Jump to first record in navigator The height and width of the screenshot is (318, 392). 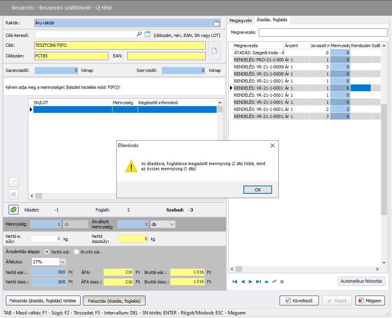[x=235, y=281]
